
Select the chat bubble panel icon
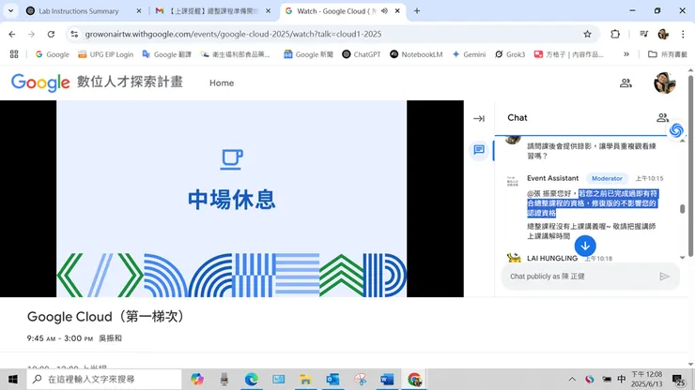click(479, 150)
